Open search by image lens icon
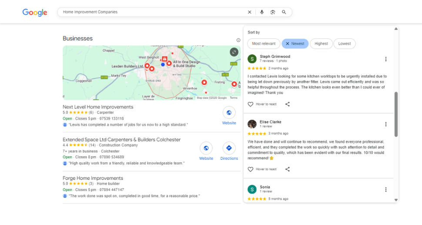Screen dimensions: 422x225 (x=273, y=12)
